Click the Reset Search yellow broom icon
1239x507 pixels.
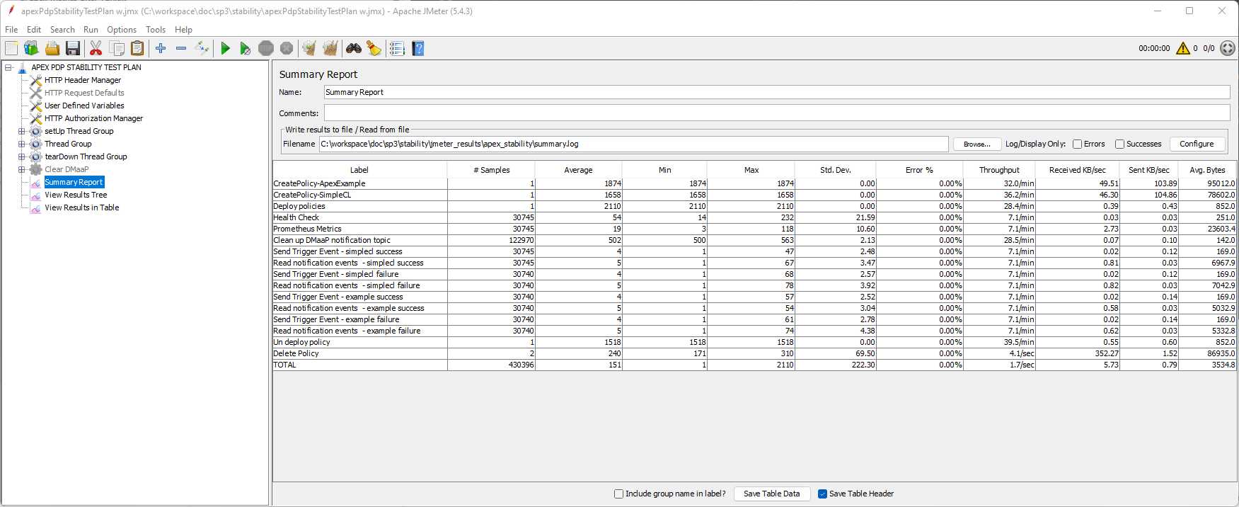[374, 48]
